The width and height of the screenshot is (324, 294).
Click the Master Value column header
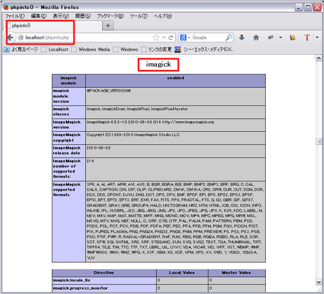coord(236,273)
